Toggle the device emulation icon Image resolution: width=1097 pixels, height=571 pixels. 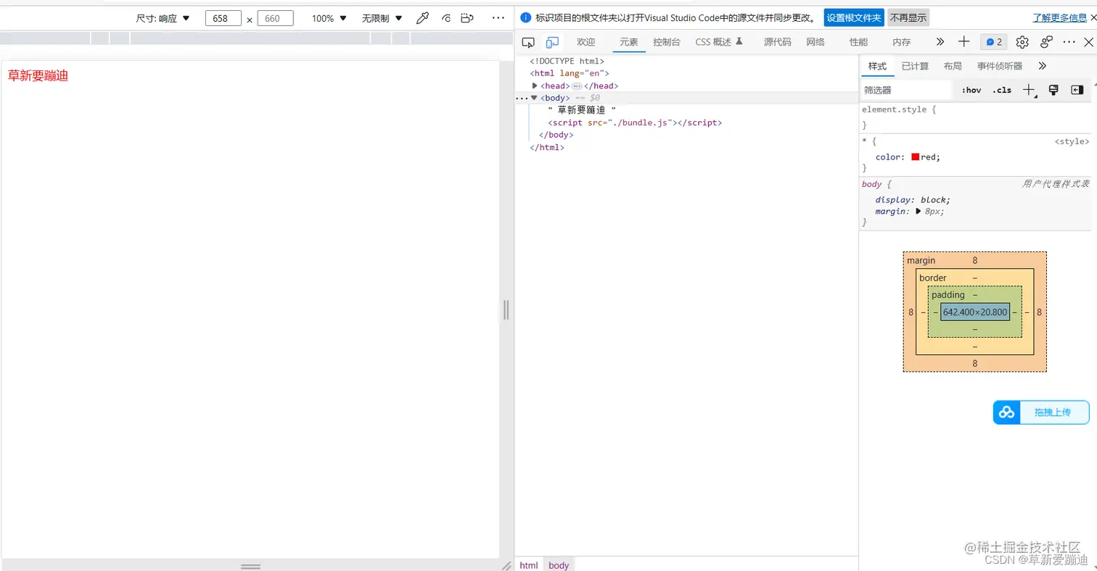coord(553,42)
